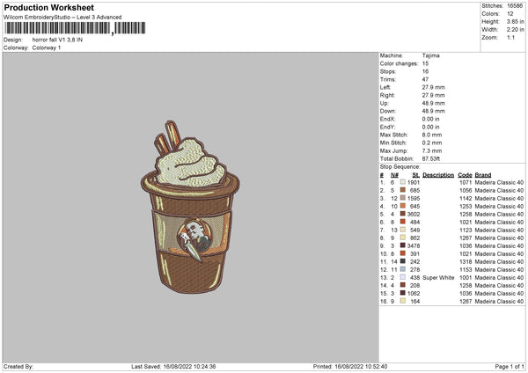Click the 'Super White' description in stop 13
Screen dimensions: 528x373
(x=438, y=278)
